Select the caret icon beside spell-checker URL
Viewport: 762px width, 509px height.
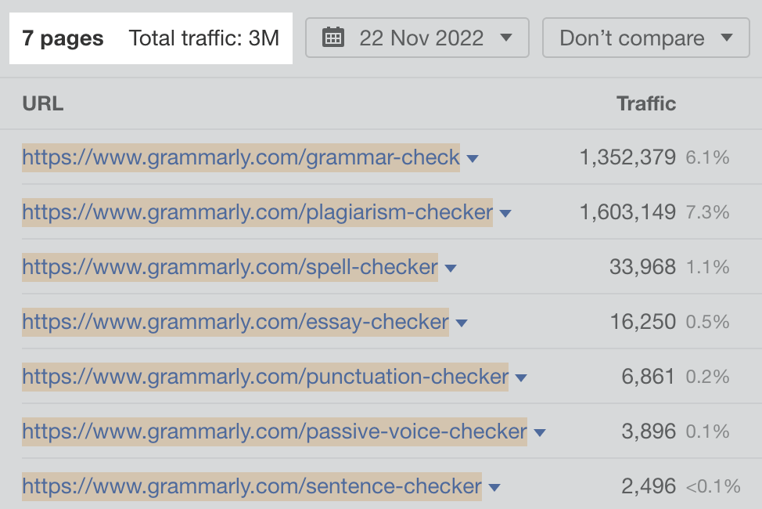click(x=451, y=267)
